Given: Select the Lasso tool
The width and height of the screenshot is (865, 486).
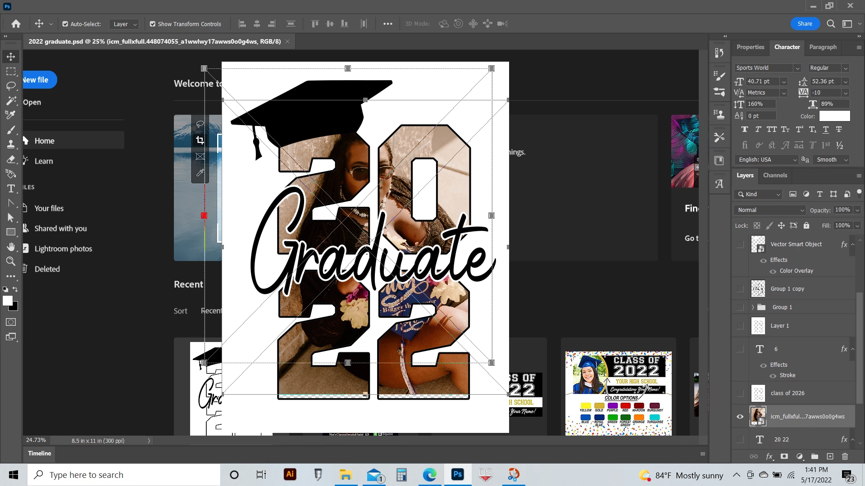Looking at the screenshot, I should coord(11,86).
